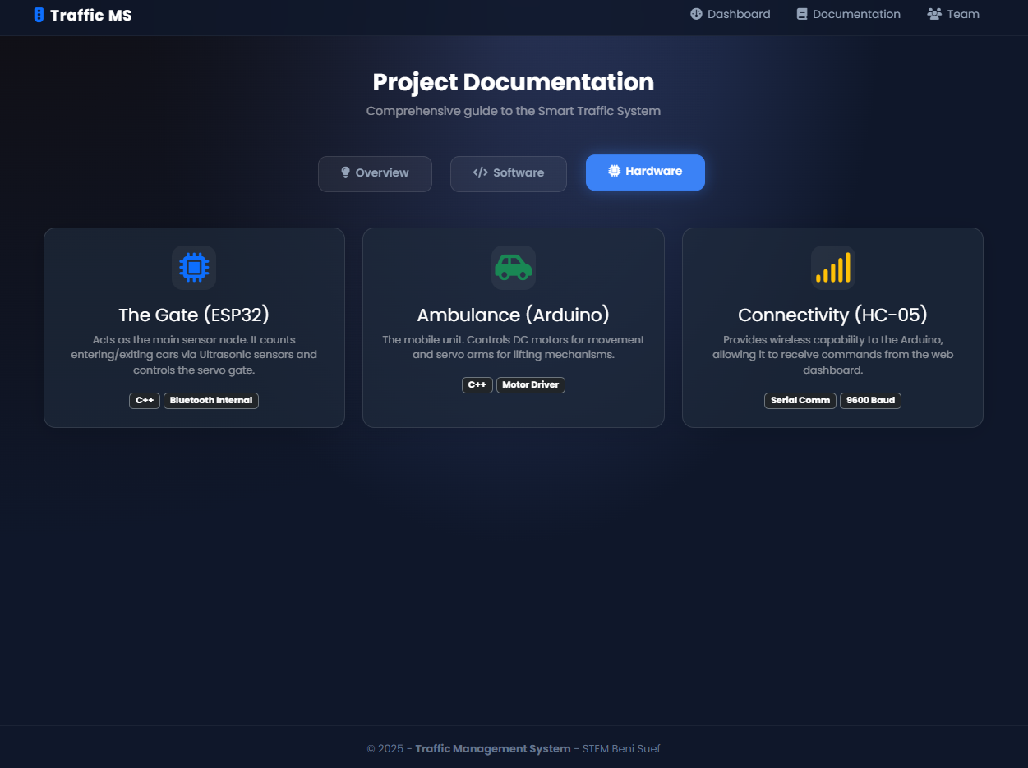
Task: Open the Documentation nav link
Action: click(x=848, y=14)
